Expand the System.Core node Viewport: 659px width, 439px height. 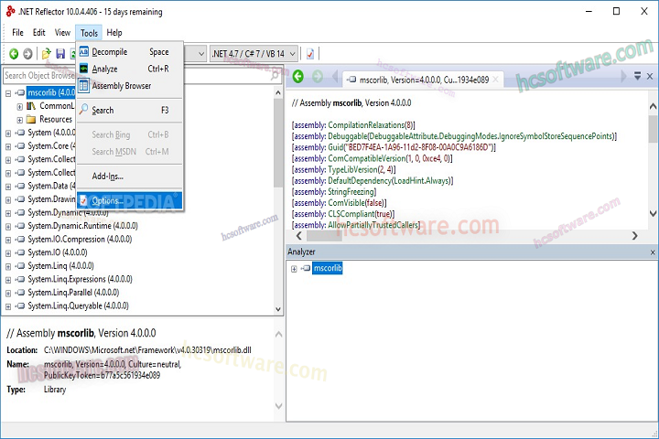coord(8,146)
